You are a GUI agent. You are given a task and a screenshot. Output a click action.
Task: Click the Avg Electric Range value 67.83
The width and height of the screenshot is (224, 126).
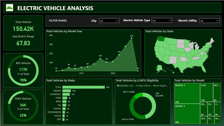pyautogui.click(x=23, y=43)
